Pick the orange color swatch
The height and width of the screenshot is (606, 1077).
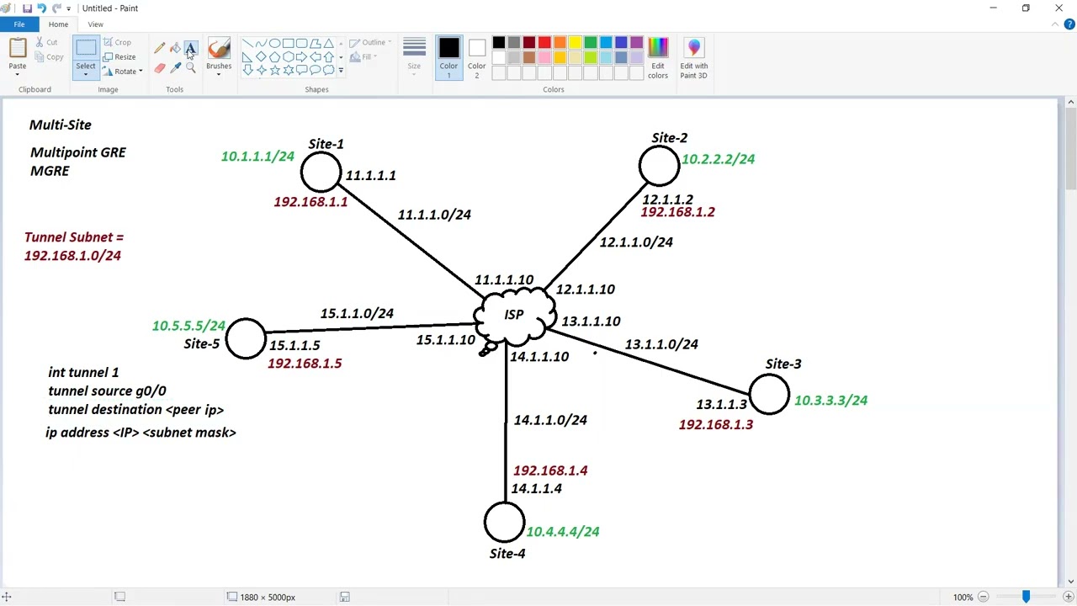tap(560, 42)
